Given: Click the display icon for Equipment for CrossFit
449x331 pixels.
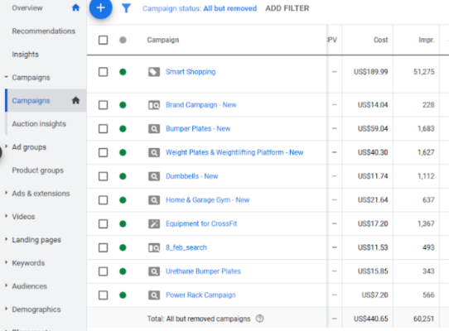Looking at the screenshot, I should [x=154, y=223].
